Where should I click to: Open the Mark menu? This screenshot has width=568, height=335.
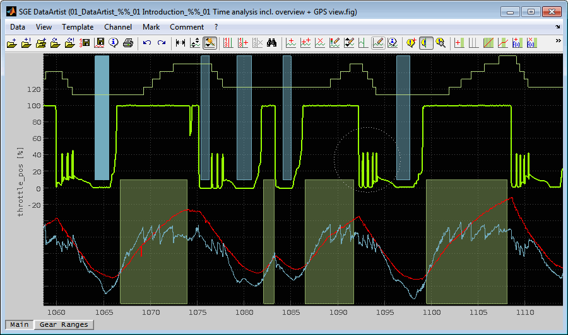tap(151, 27)
